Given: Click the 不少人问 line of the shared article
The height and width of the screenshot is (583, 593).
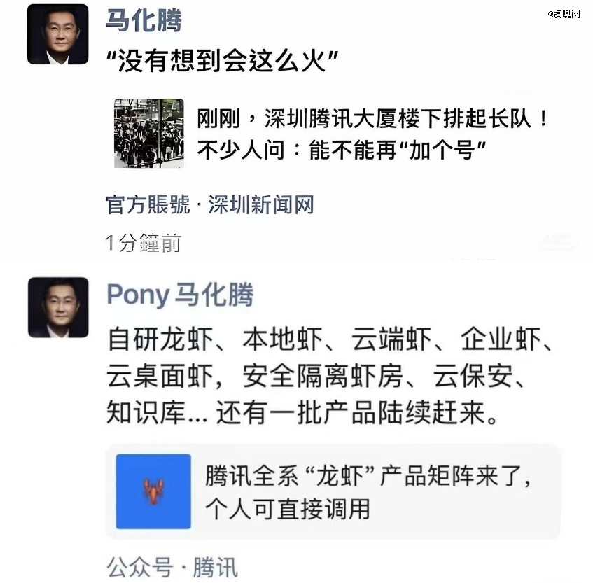Looking at the screenshot, I should click(x=342, y=149).
